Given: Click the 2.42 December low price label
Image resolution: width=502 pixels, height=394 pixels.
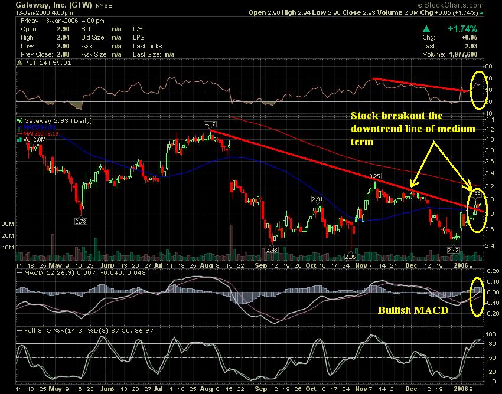Looking at the screenshot, I should [454, 251].
